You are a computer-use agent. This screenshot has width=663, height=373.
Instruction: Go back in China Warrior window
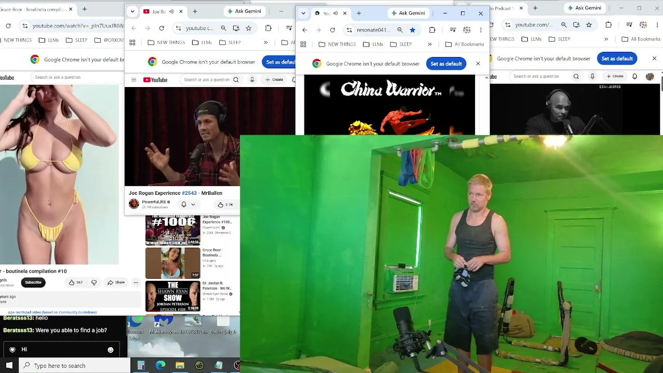point(305,30)
